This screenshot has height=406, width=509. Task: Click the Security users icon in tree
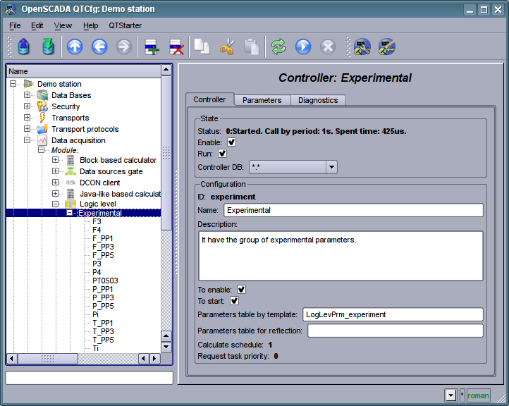click(x=42, y=106)
